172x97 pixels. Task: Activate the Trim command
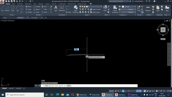(44, 6)
